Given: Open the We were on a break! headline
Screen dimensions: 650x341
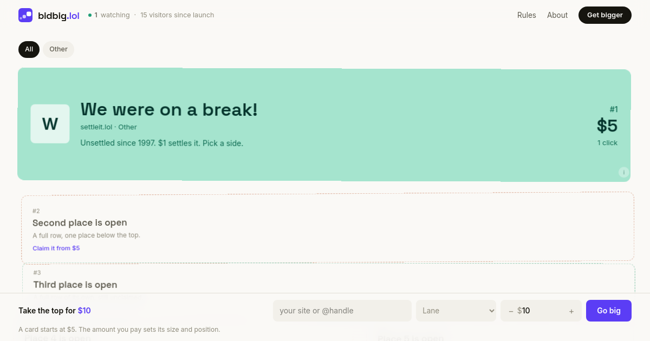Looking at the screenshot, I should click(x=169, y=109).
